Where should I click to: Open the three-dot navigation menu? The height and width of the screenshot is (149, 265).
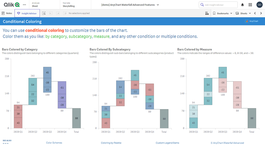(24, 5)
